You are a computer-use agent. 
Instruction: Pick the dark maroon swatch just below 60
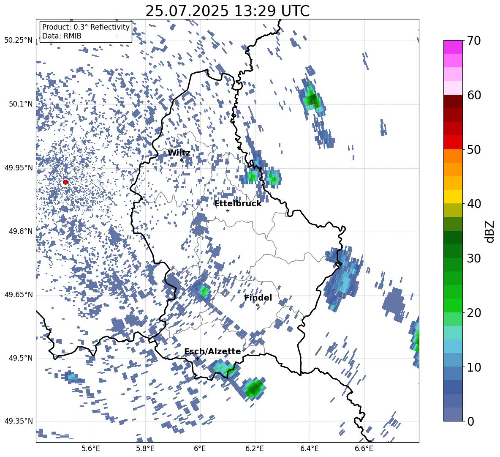[x=453, y=102]
